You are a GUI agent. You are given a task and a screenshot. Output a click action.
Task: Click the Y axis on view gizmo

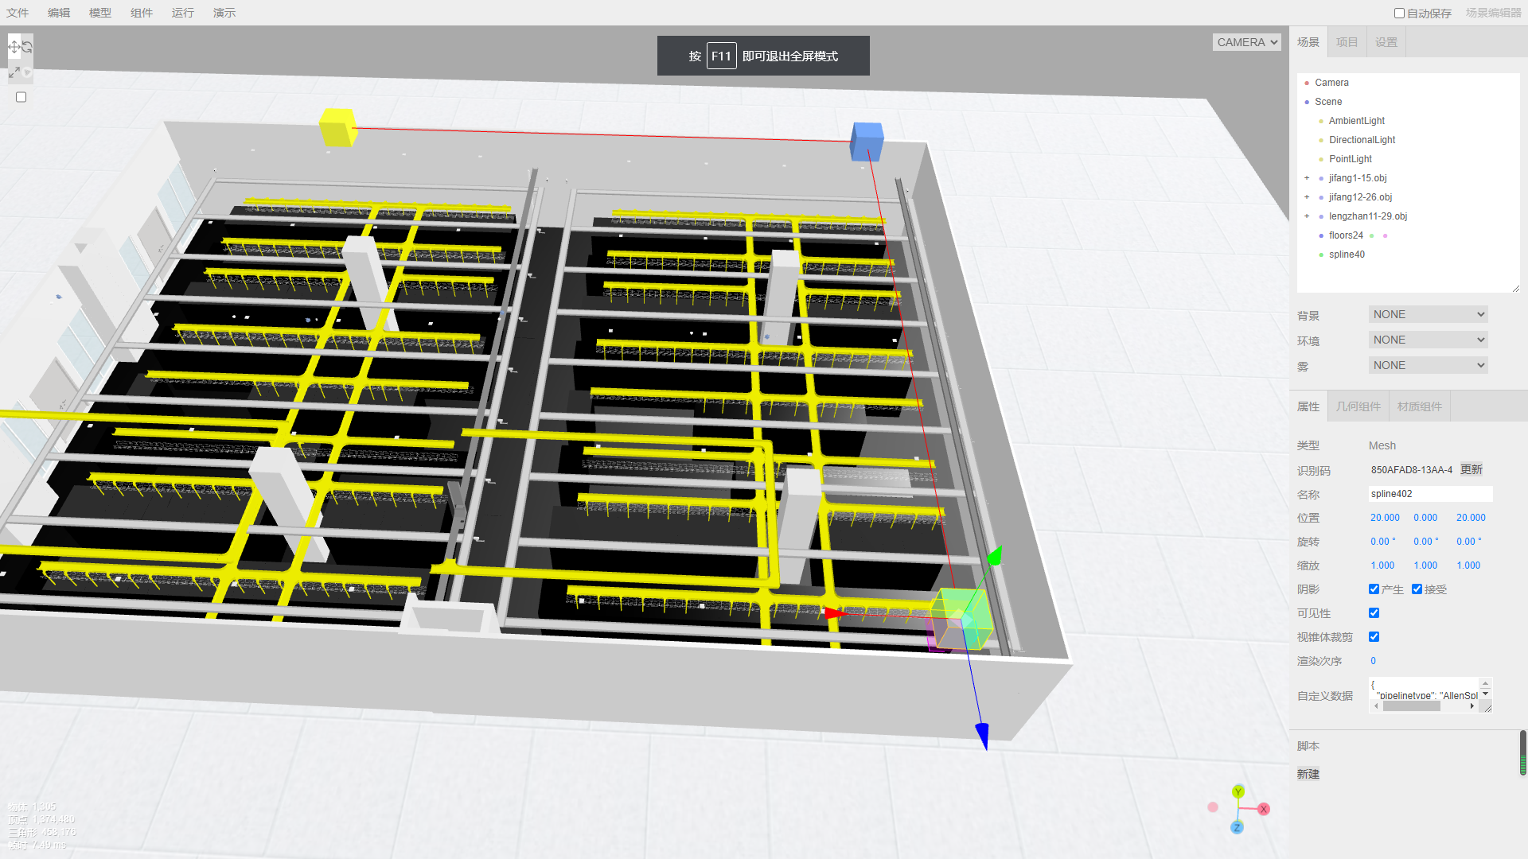[1238, 791]
